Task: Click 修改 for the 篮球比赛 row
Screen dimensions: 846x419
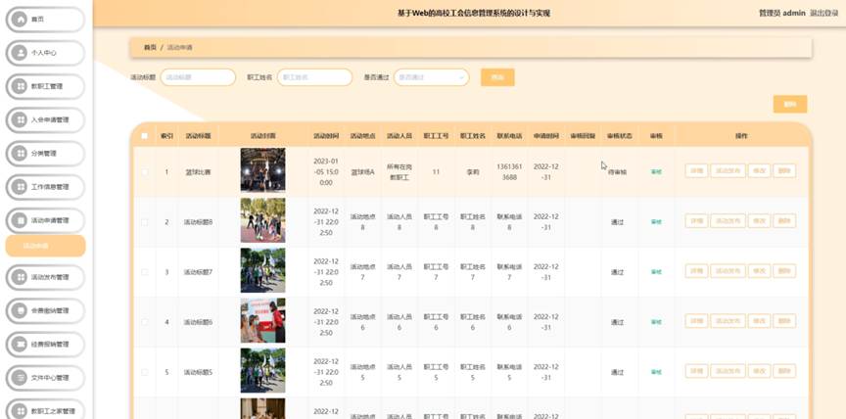Action: pos(759,171)
